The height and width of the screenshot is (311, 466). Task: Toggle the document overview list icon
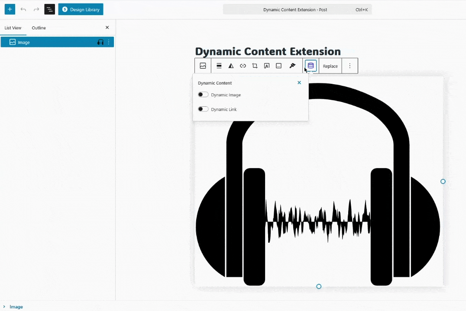pyautogui.click(x=49, y=9)
